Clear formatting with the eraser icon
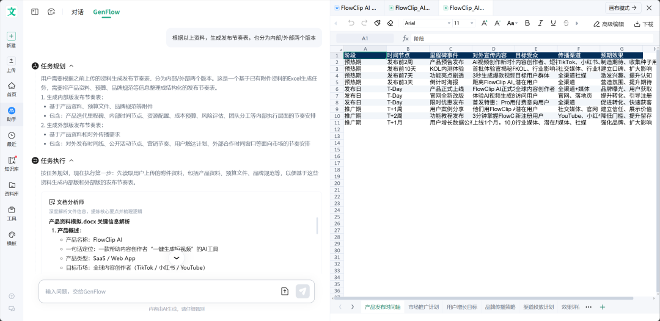Image resolution: width=660 pixels, height=321 pixels. 390,24
